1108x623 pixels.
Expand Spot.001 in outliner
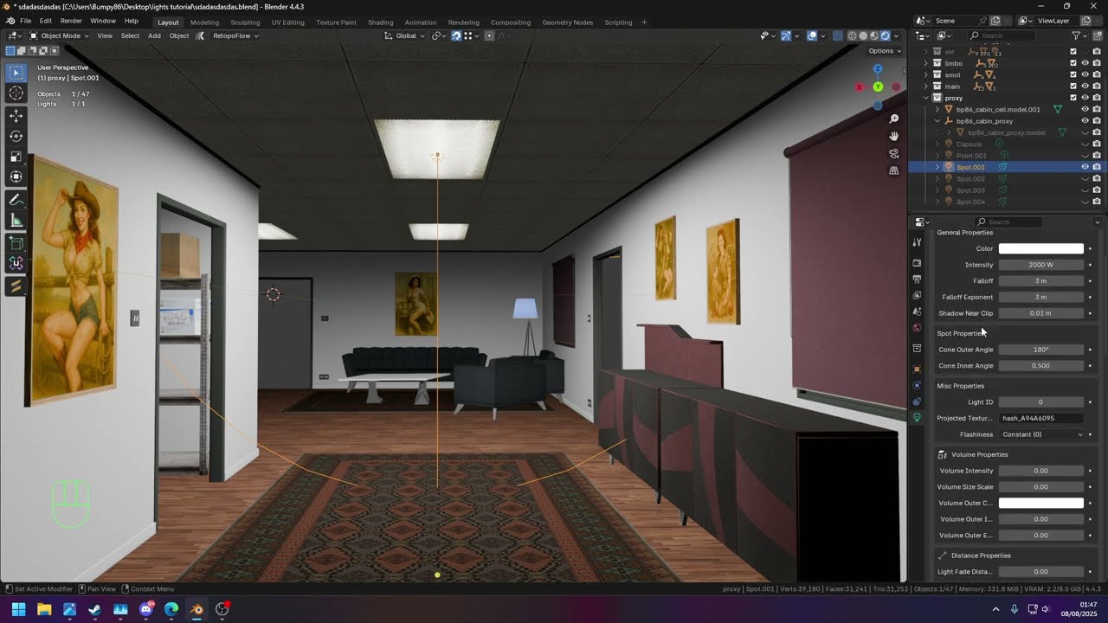click(x=937, y=167)
